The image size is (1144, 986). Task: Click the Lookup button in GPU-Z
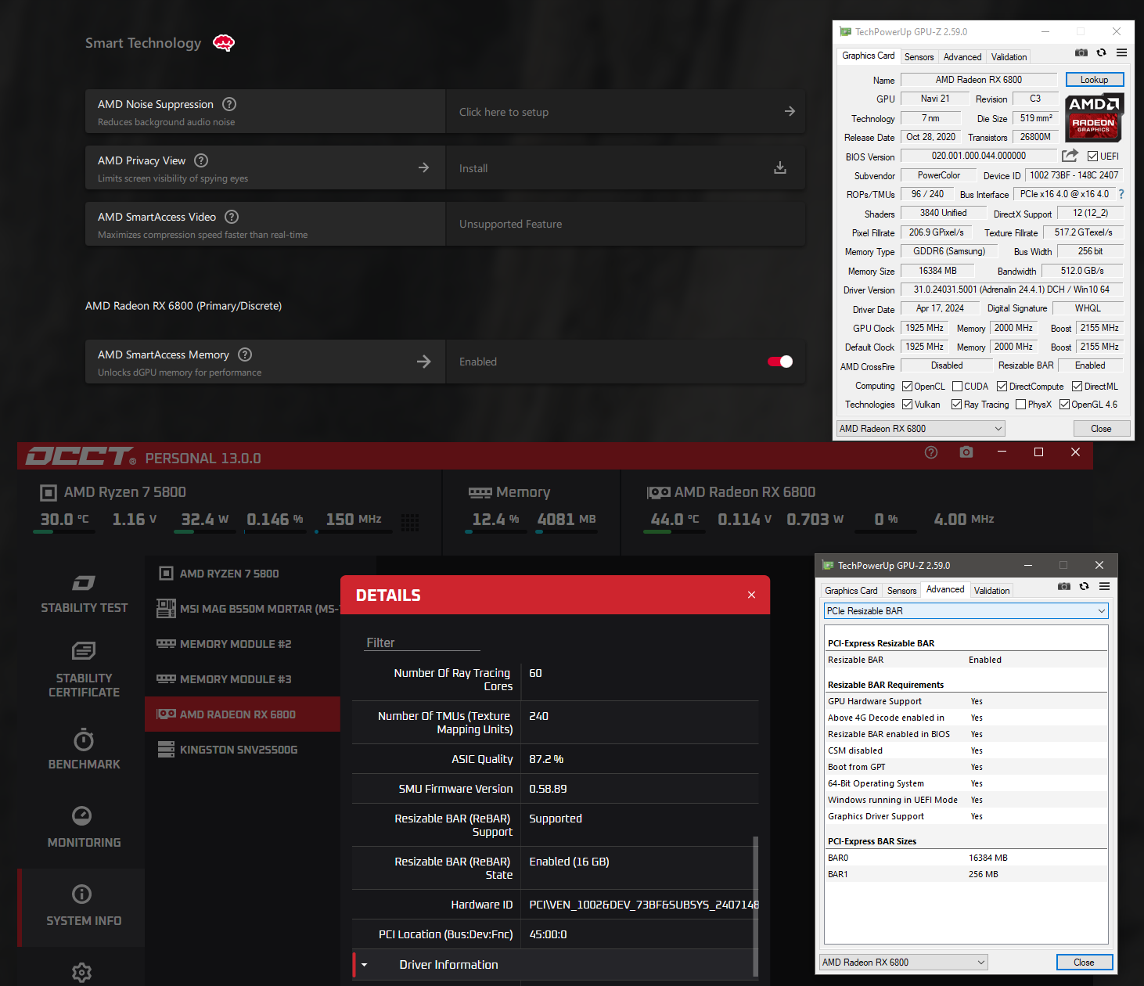tap(1094, 79)
